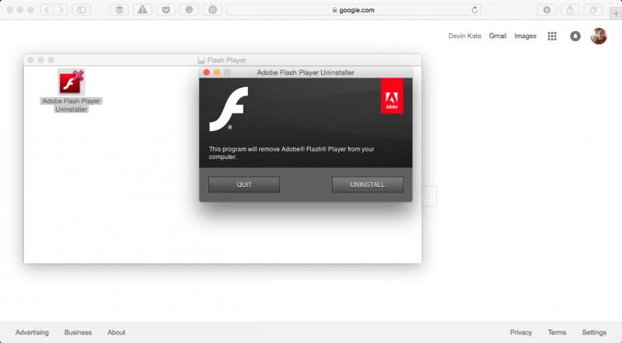Open the Share toolbar button
Image resolution: width=622 pixels, height=343 pixels.
click(570, 10)
